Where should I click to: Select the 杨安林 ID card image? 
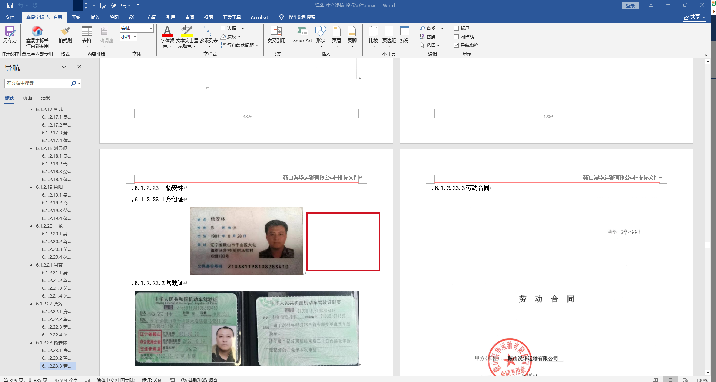tap(246, 241)
